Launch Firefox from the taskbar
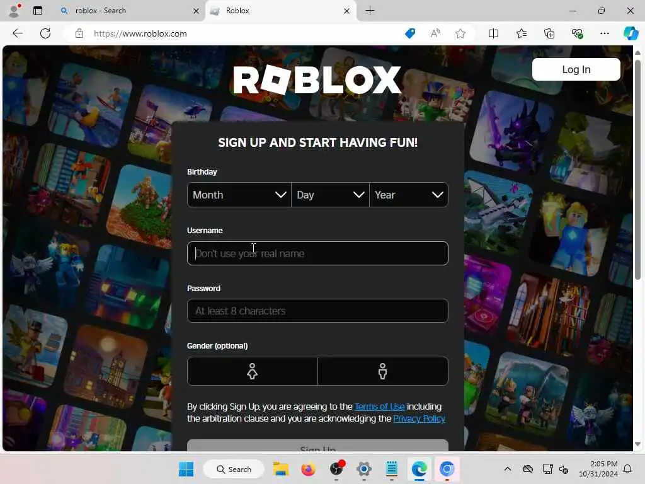The image size is (645, 484). pyautogui.click(x=308, y=469)
